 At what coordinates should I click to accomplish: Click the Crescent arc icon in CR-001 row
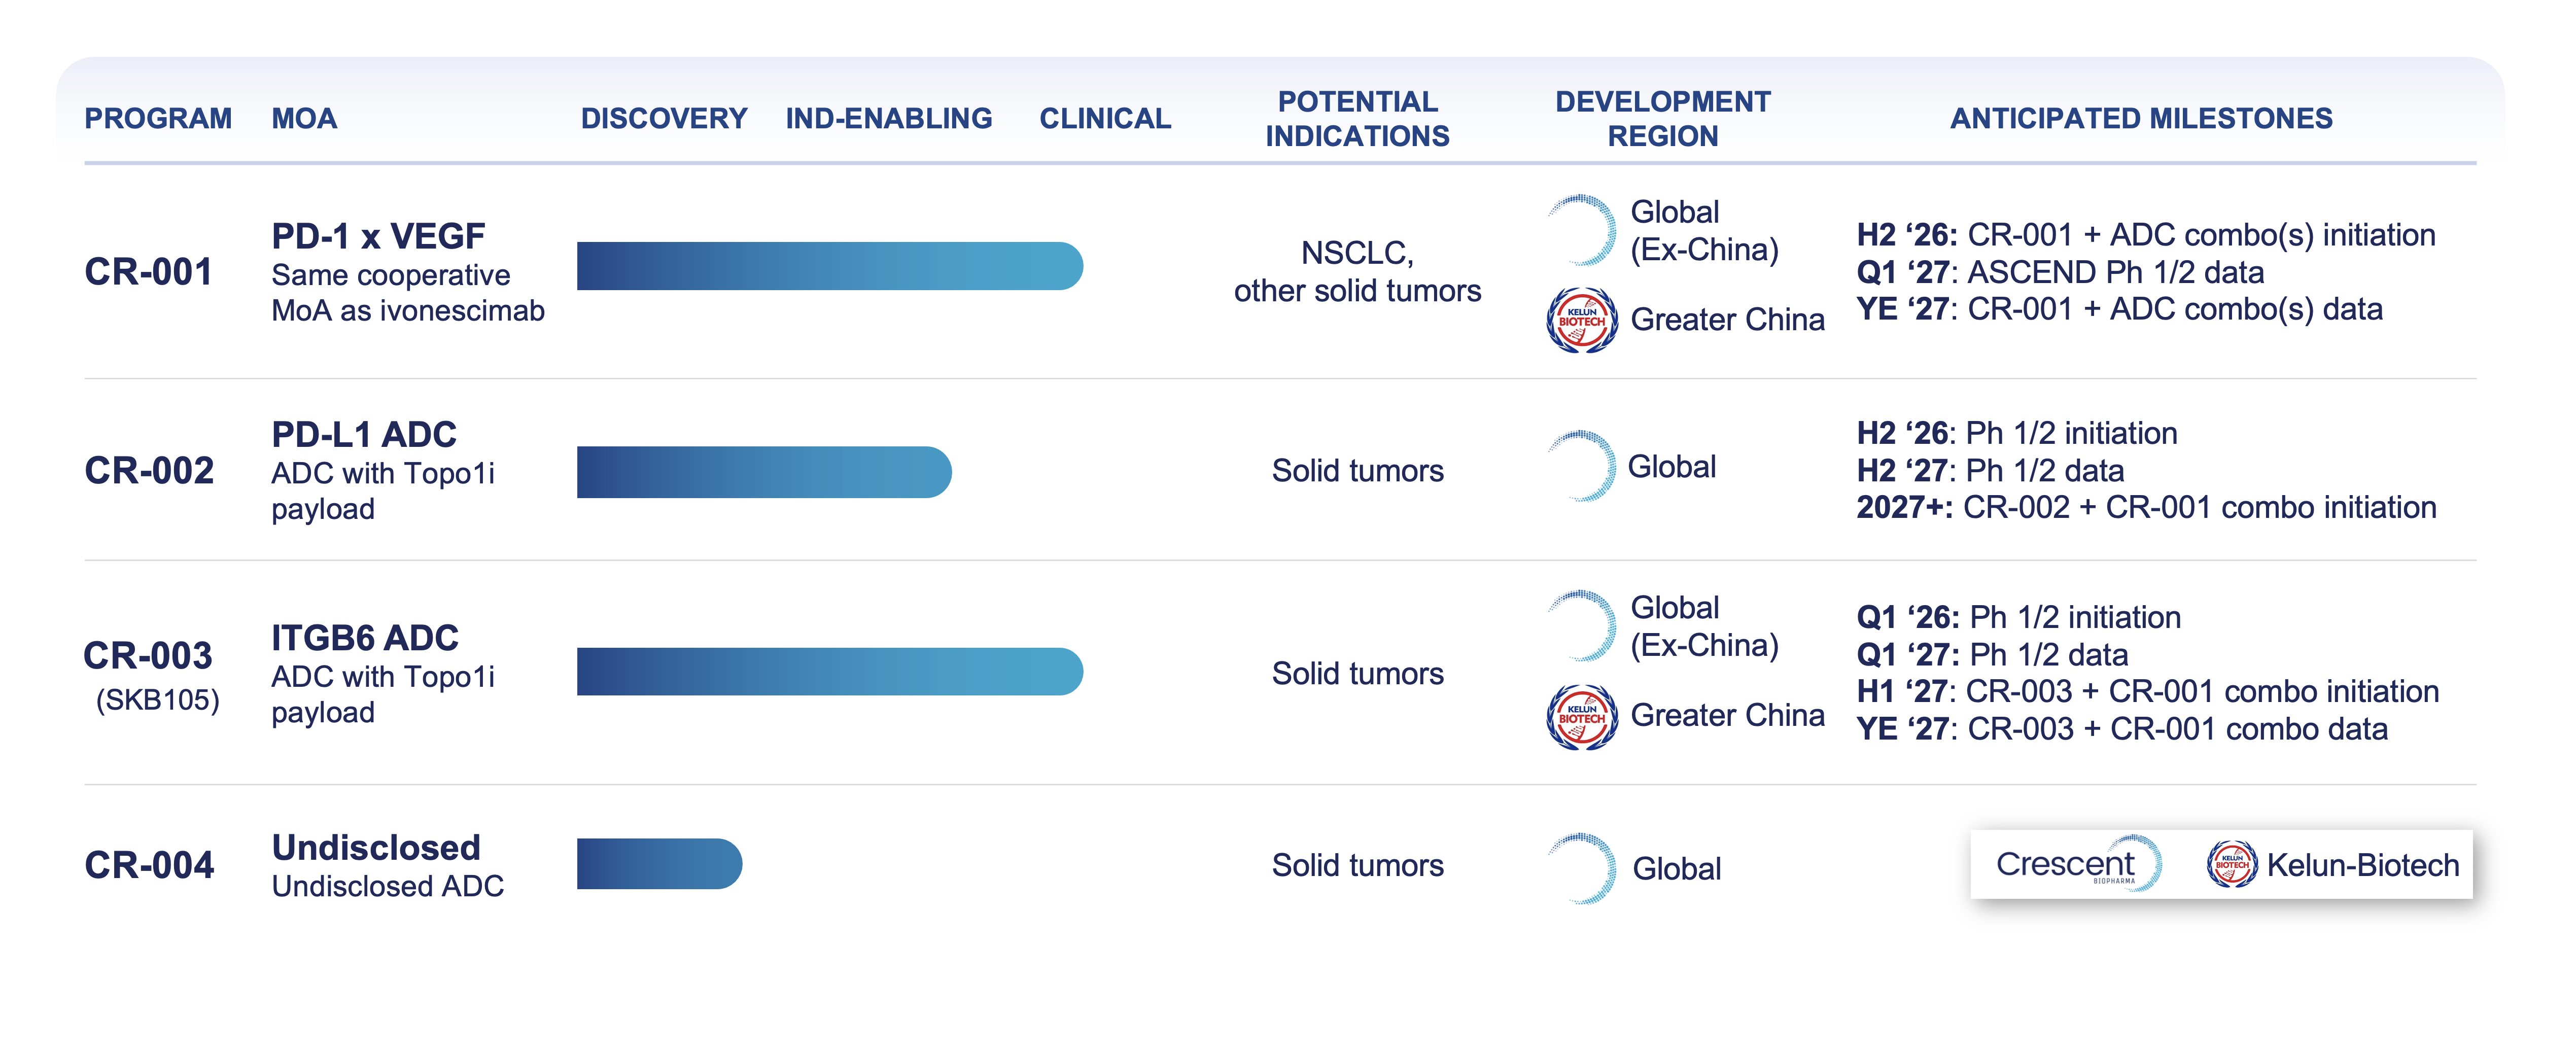pos(1583,230)
